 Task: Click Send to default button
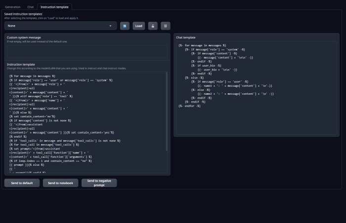[x=22, y=183]
